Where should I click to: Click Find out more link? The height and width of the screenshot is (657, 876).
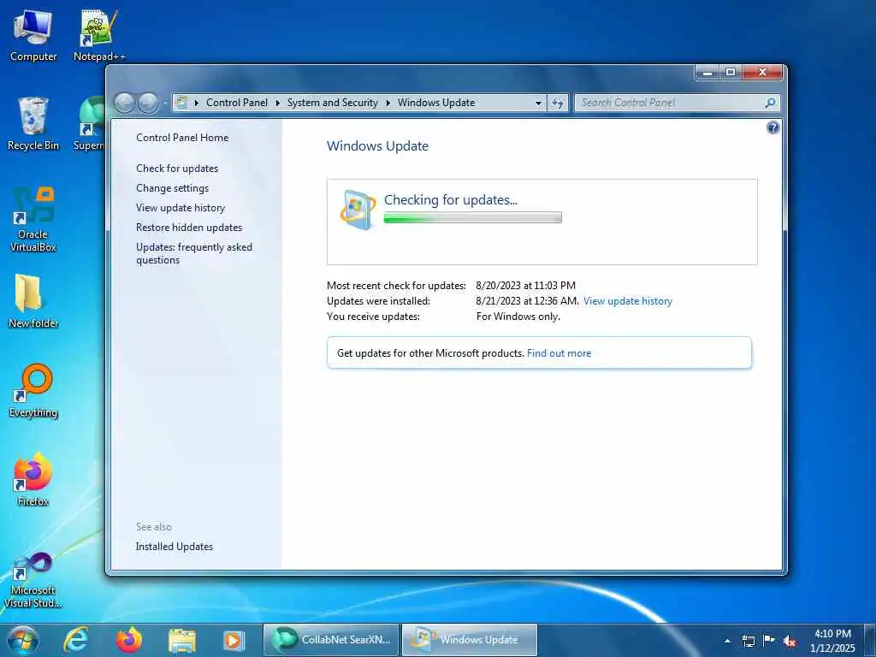click(x=559, y=353)
